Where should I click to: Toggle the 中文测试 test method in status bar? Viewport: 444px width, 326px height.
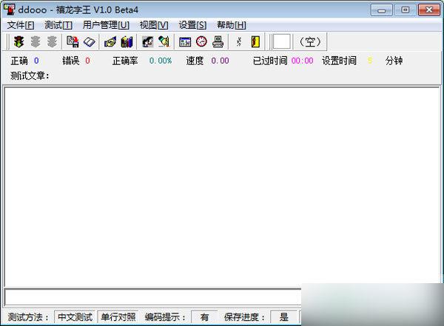pyautogui.click(x=75, y=317)
